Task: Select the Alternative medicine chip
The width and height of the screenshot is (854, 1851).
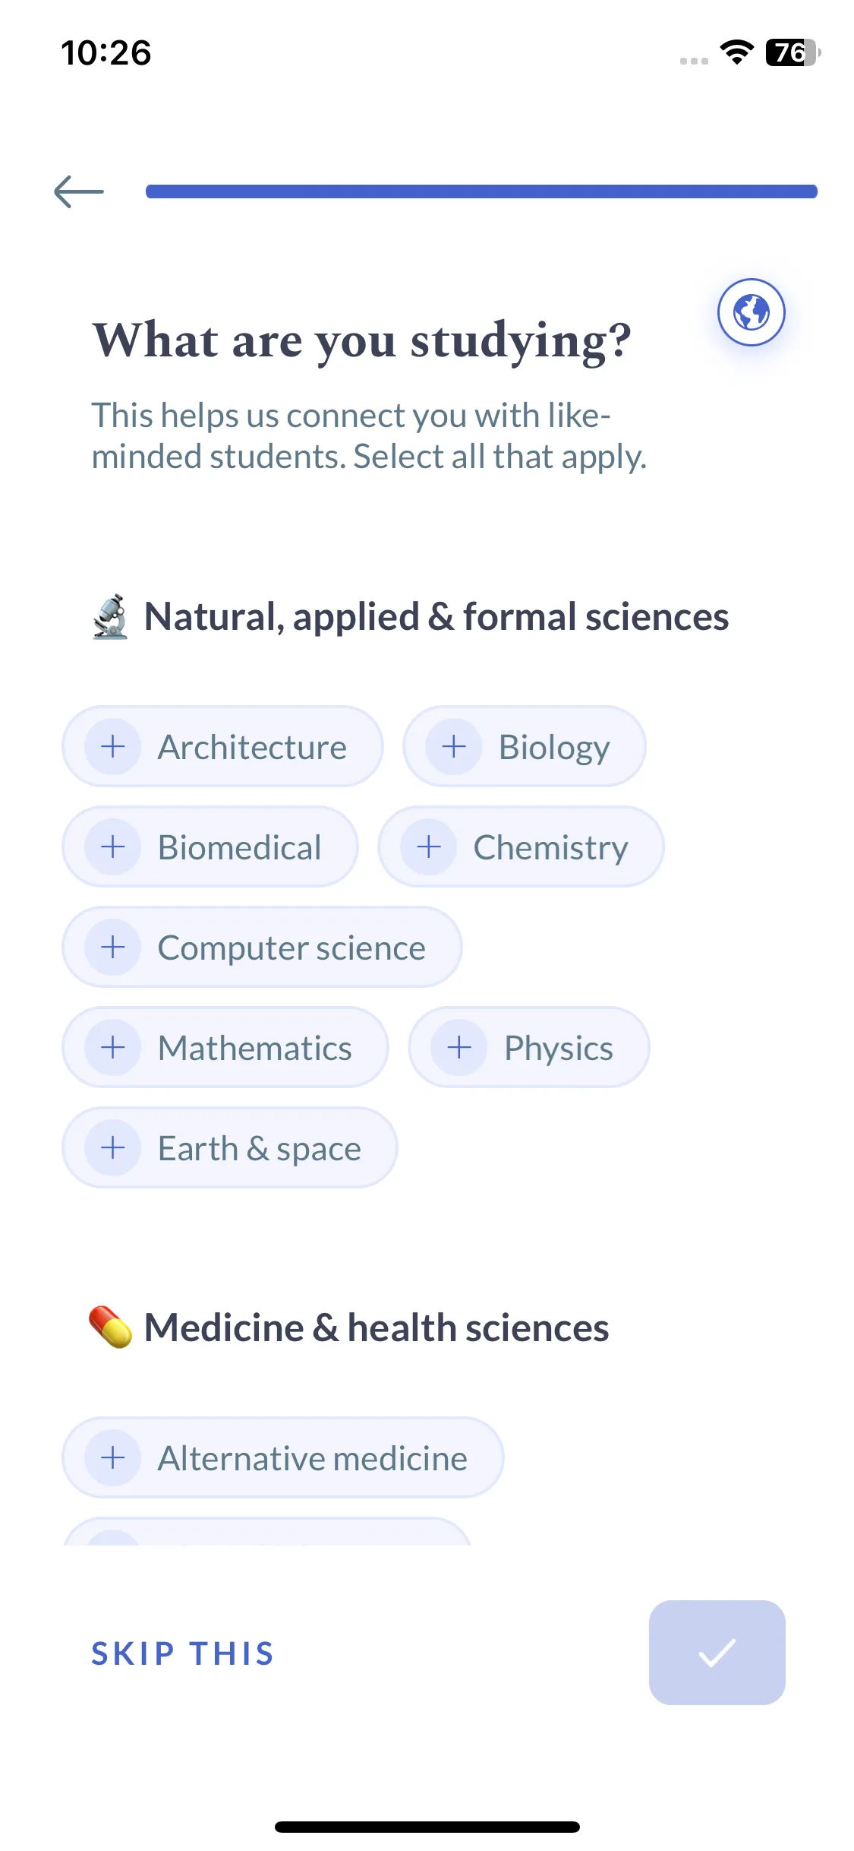Action: (283, 1457)
